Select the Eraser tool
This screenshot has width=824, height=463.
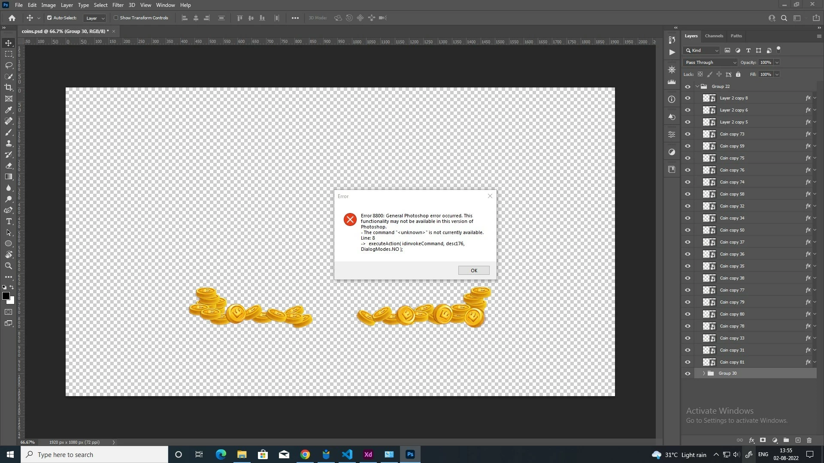pos(9,165)
